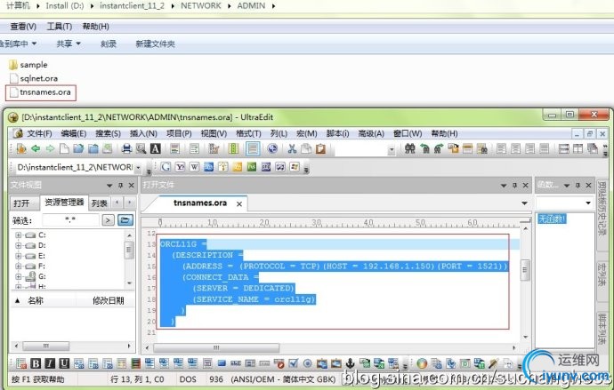This screenshot has width=614, height=390.
Task: Expand the F: drive tree node
Action: pyautogui.click(x=18, y=267)
